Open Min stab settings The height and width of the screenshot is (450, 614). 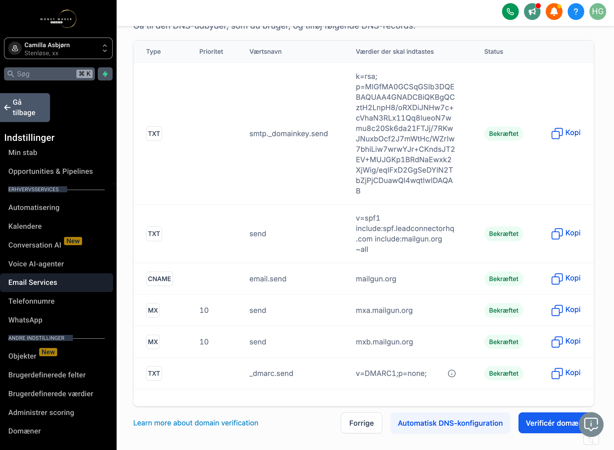pos(23,152)
